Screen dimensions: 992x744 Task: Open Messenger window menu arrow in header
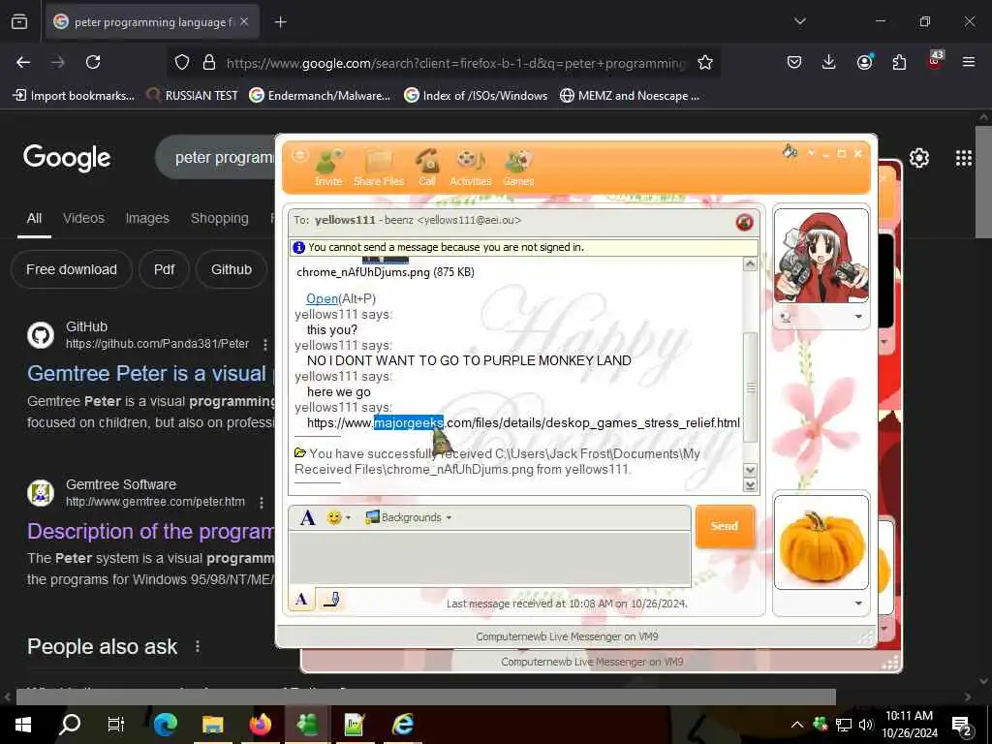(811, 153)
